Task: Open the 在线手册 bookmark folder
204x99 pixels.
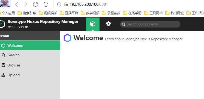Action: click(x=132, y=13)
